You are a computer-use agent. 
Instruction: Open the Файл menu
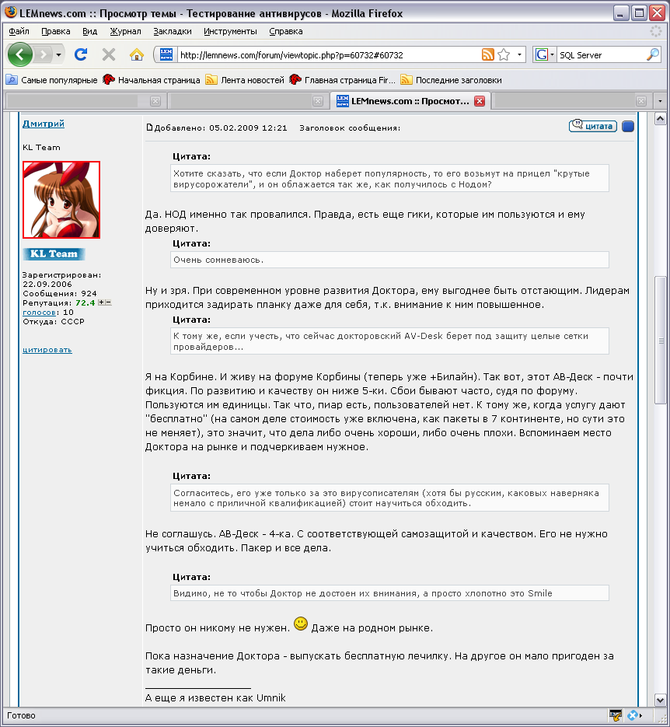[19, 31]
